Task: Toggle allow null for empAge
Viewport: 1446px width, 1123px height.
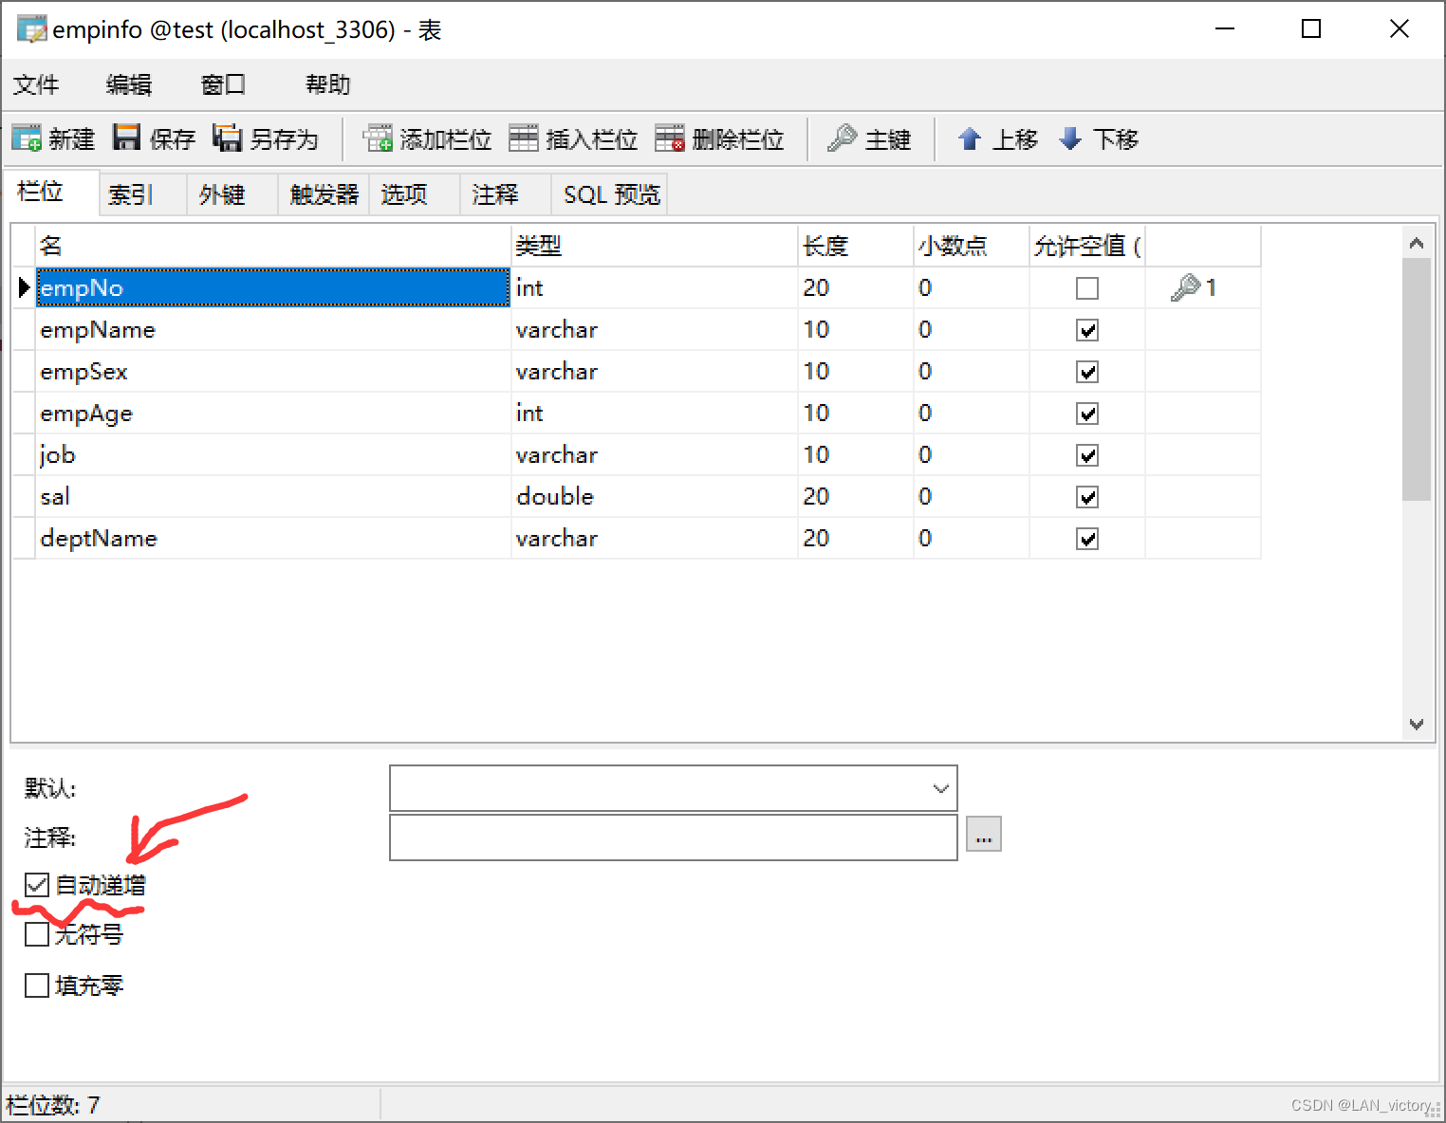Action: pos(1087,414)
